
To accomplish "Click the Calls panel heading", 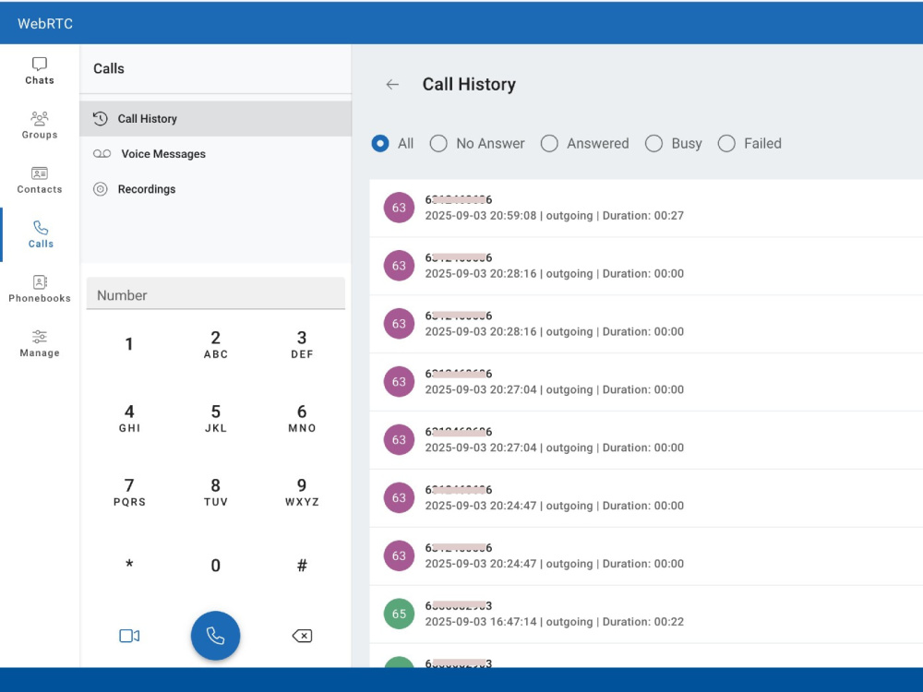I will coord(109,69).
